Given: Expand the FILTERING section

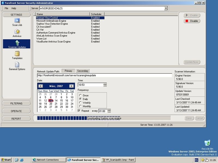Looking at the screenshot, I should [x=16, y=104].
